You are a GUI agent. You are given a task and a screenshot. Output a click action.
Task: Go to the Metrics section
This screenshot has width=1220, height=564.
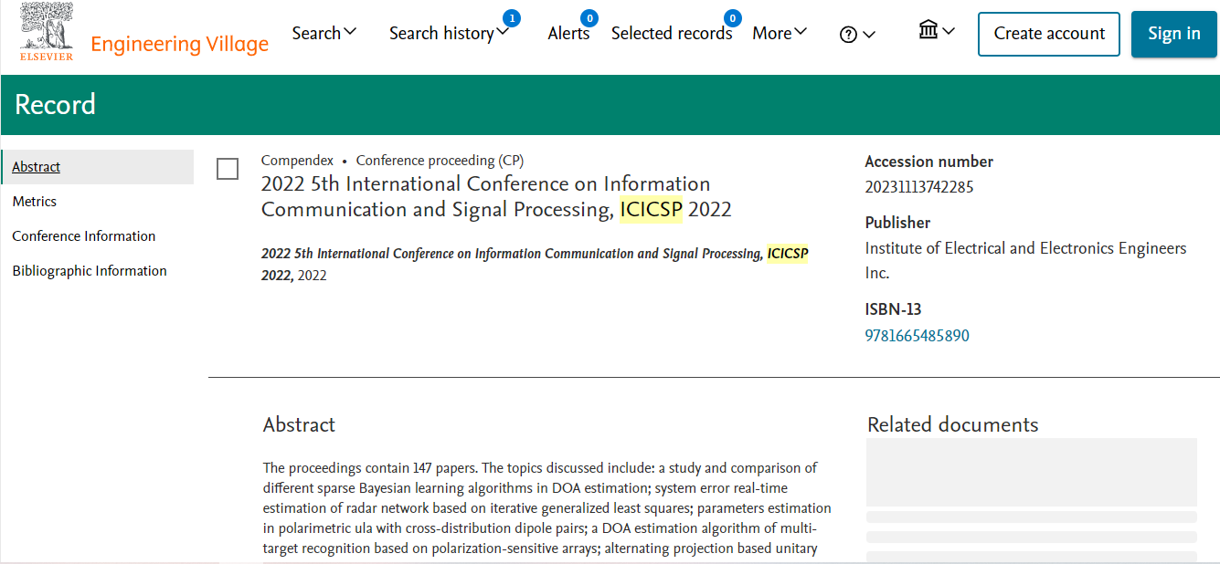pos(35,202)
